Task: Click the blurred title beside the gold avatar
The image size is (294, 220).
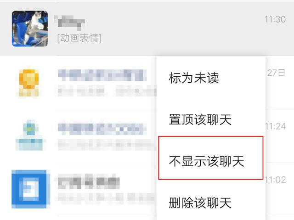Action: coord(102,75)
